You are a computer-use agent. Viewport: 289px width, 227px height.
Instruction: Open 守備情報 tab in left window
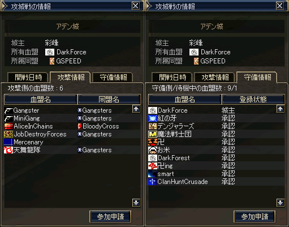point(113,78)
